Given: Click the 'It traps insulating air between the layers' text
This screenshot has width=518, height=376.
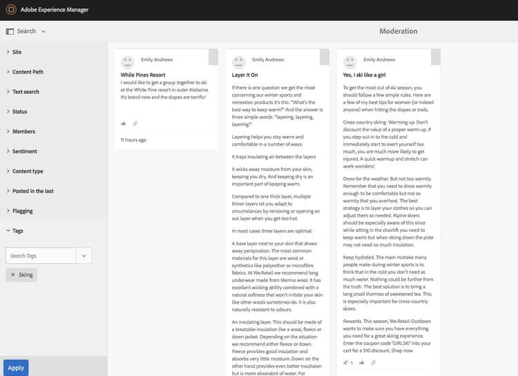Looking at the screenshot, I should click(274, 157).
